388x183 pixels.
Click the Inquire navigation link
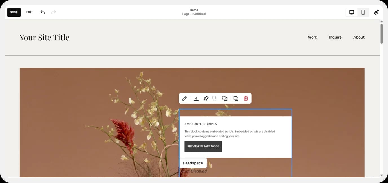point(335,37)
